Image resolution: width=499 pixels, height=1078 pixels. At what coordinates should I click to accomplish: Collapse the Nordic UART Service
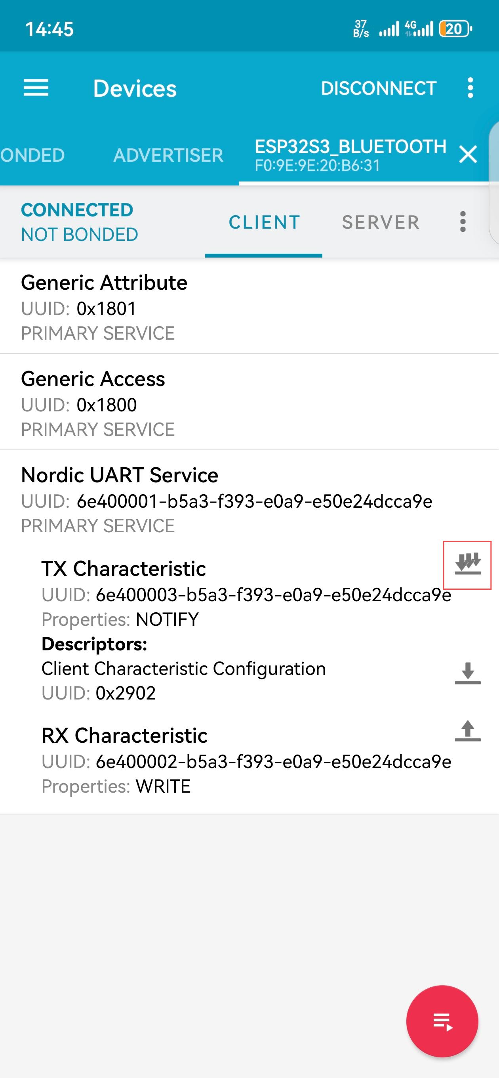(x=249, y=499)
